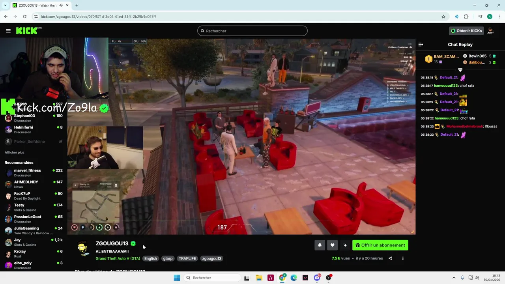The width and height of the screenshot is (505, 284).
Task: Click the ZGOUGOU13 channel name
Action: pyautogui.click(x=112, y=243)
